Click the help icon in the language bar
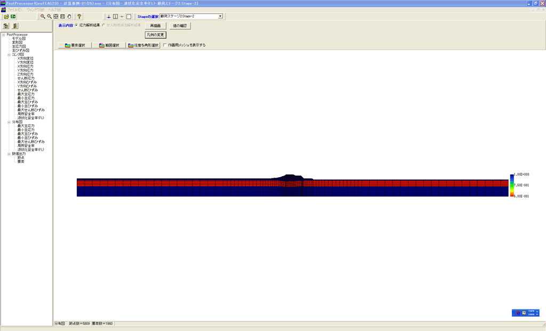 pos(524,313)
